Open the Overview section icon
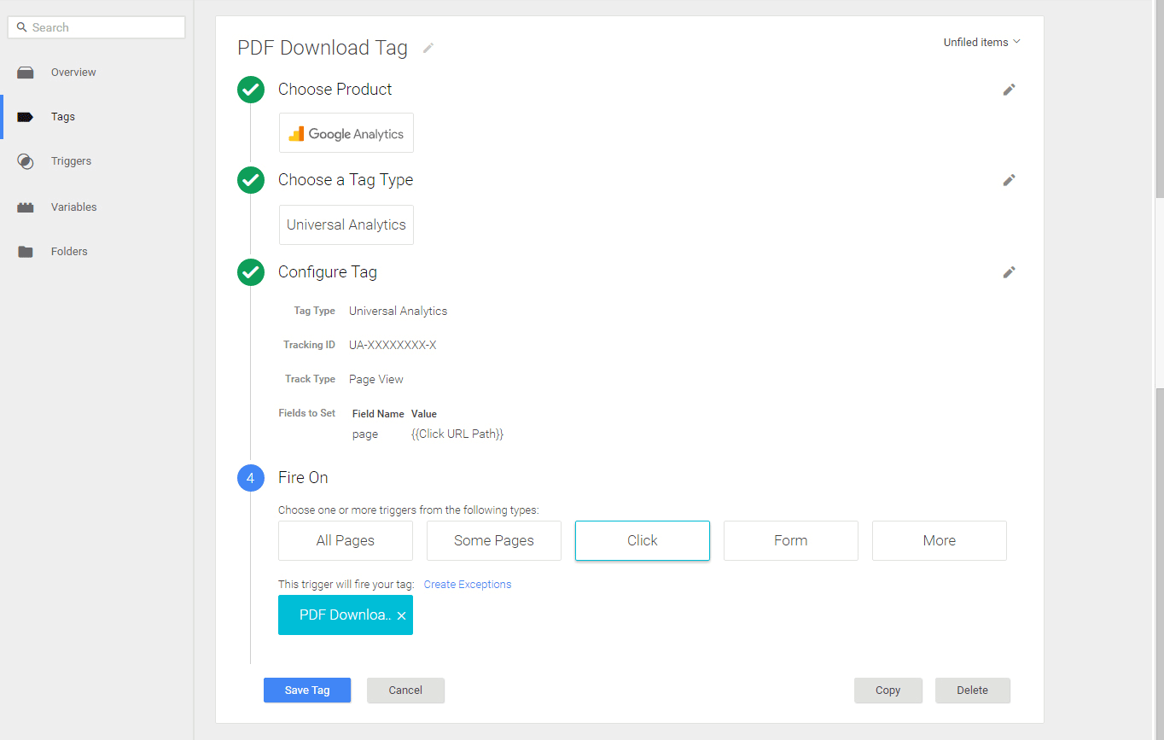Viewport: 1164px width, 740px height. tap(26, 72)
